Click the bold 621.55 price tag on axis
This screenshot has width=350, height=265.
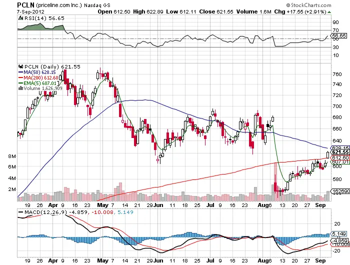[340, 152]
